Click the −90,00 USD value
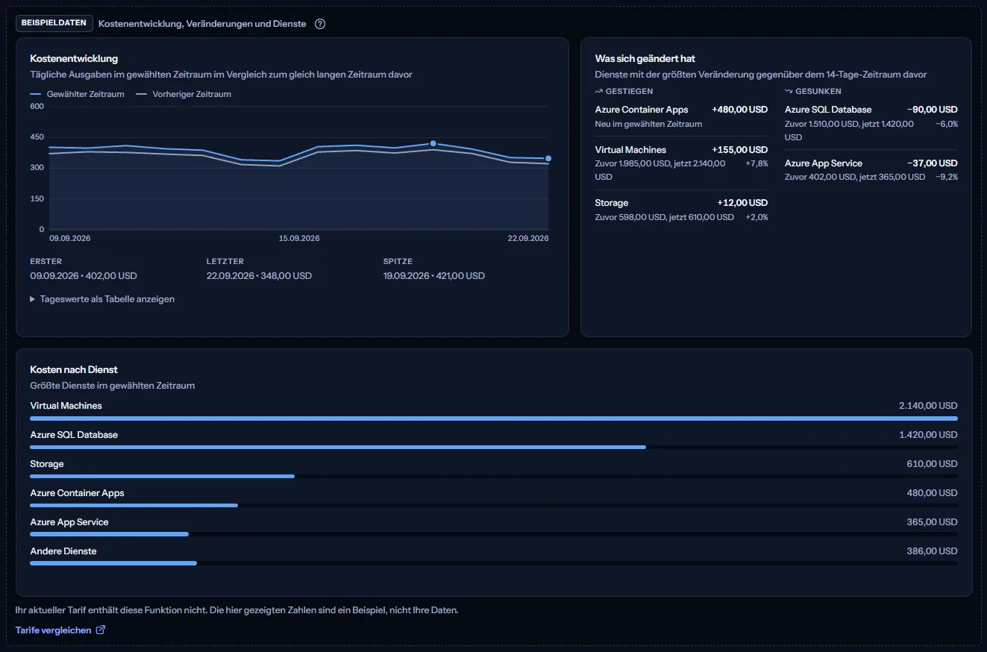Screen dimensions: 987x652 pos(933,110)
